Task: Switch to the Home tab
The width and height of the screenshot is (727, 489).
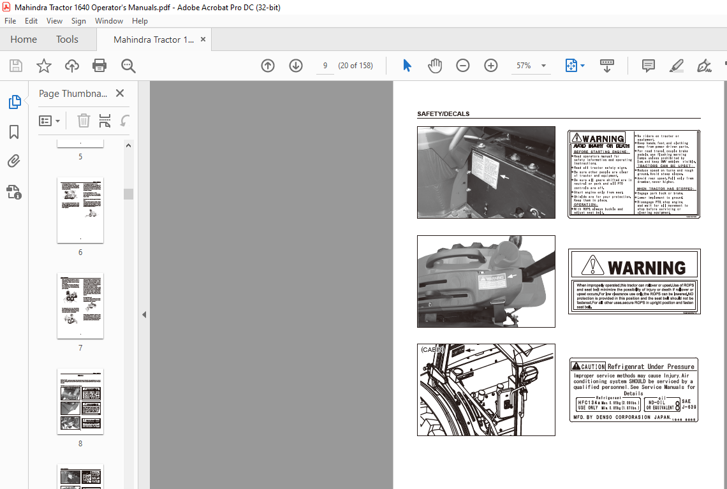Action: click(24, 40)
